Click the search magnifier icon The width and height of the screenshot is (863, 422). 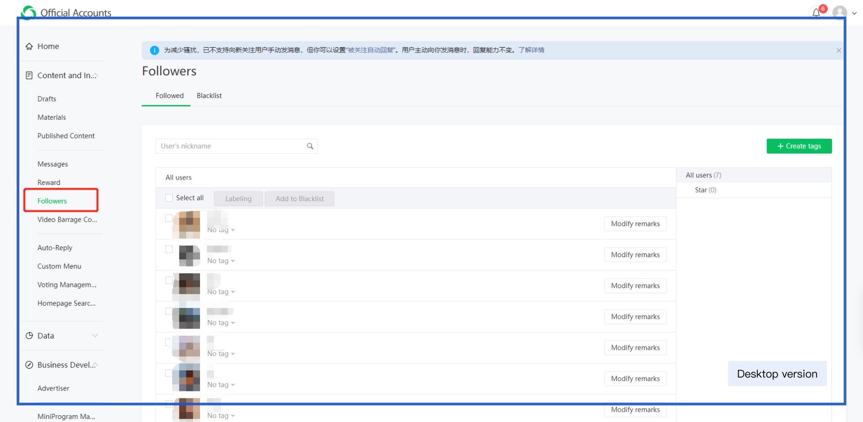(310, 146)
